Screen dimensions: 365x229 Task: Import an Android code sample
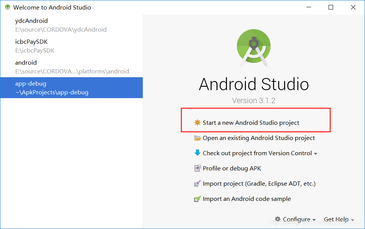point(247,199)
